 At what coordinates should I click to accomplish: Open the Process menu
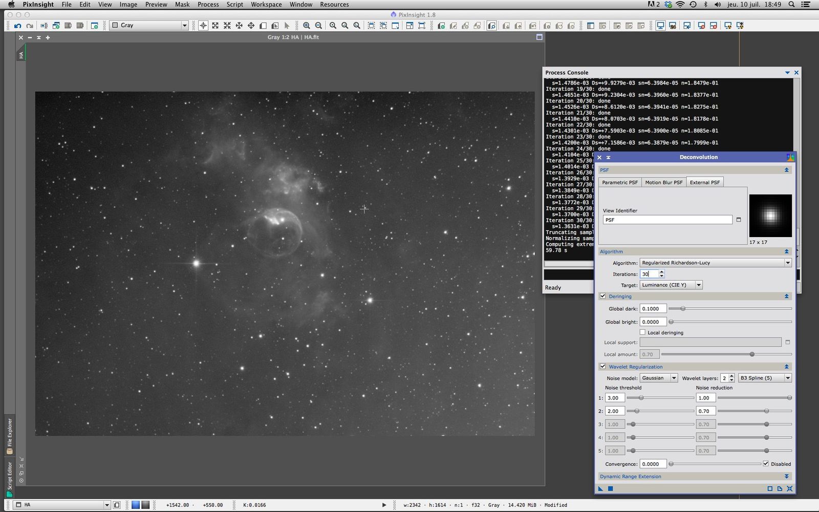[x=208, y=5]
